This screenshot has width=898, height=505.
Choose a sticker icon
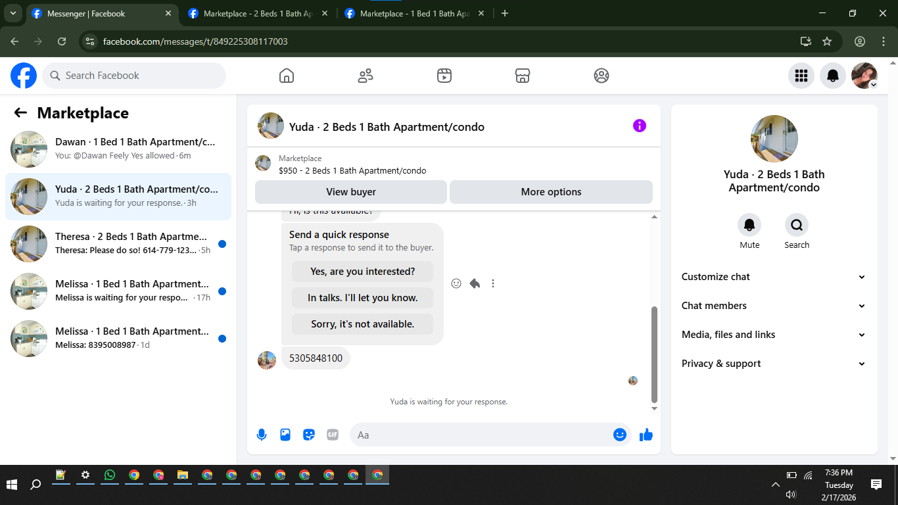[x=309, y=435]
